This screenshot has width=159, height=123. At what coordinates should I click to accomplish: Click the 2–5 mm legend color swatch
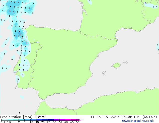[22, 120]
